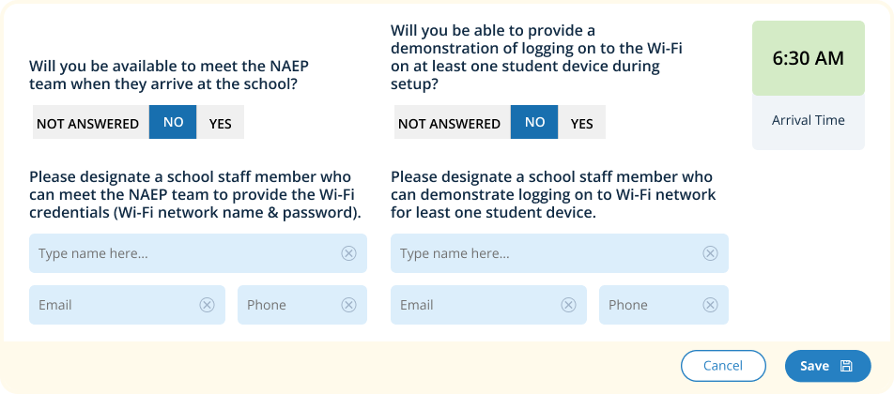Image resolution: width=894 pixels, height=394 pixels.
Task: Focus the Phone field for demonstration staff
Action: [x=648, y=305]
